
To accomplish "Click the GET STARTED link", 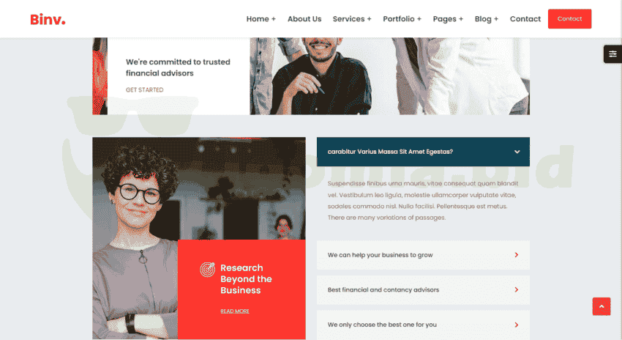I will coord(144,90).
